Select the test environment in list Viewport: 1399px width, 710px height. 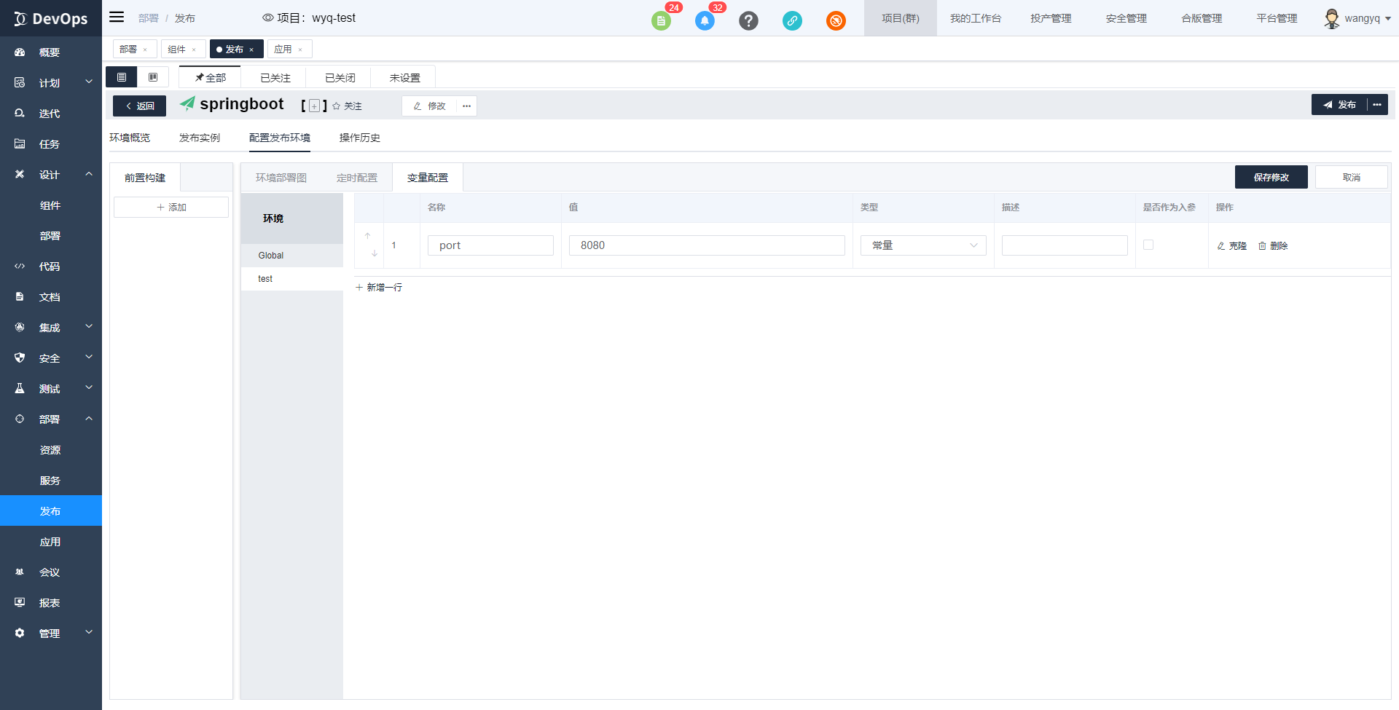point(265,278)
